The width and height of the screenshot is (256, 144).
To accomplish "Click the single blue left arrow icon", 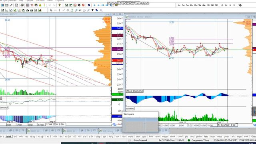I will point(94,5).
